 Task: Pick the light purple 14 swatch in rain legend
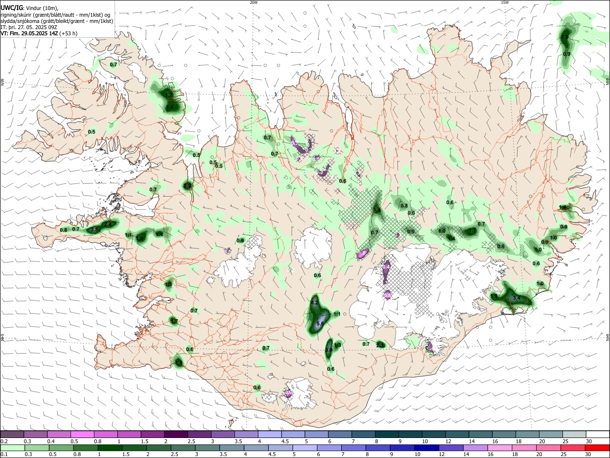click(474, 448)
